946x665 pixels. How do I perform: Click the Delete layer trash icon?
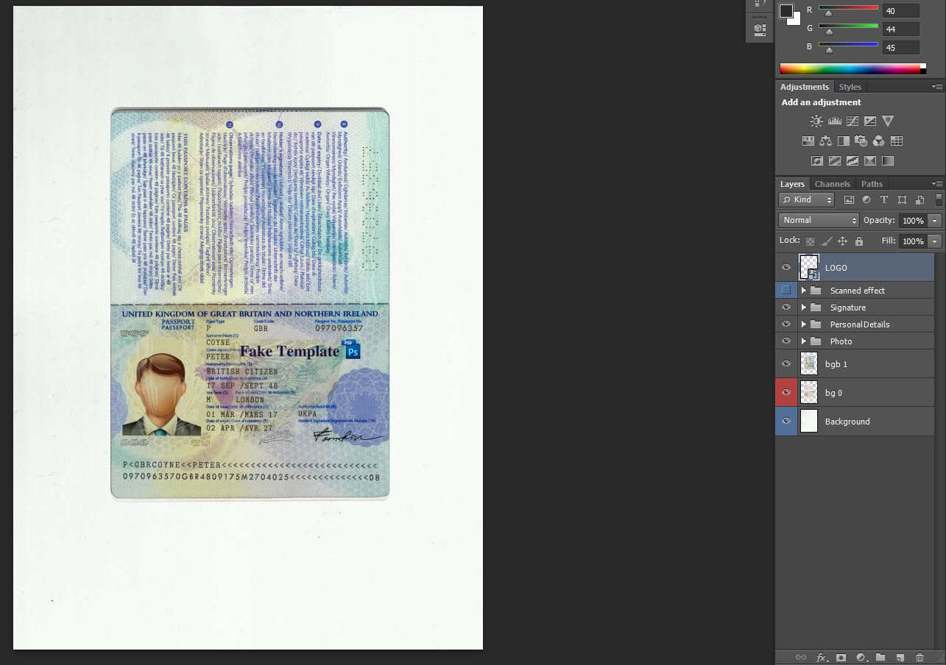pyautogui.click(x=920, y=658)
